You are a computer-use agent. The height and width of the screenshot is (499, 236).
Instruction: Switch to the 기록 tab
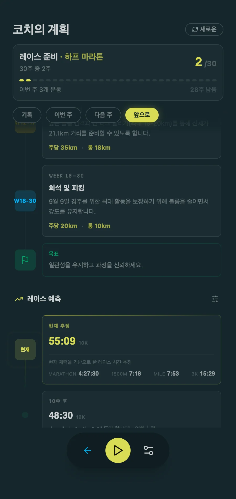27,115
